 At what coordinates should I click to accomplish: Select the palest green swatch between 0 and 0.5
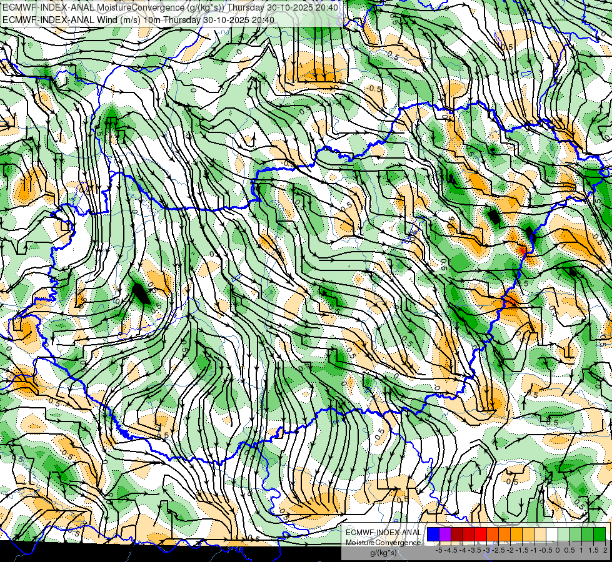tap(564, 535)
